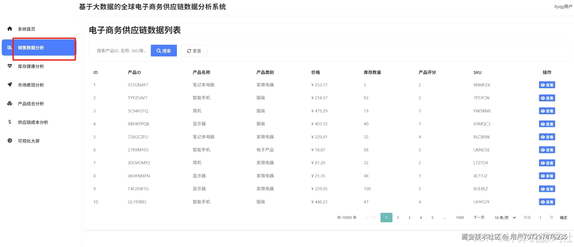The height and width of the screenshot is (247, 574).
Task: Open the 库存健康分析 menu item
Action: tap(30, 66)
